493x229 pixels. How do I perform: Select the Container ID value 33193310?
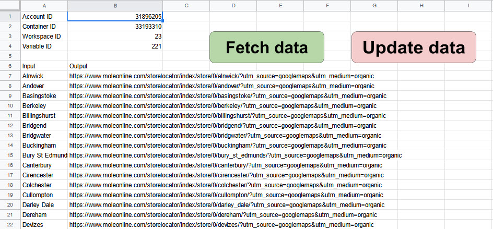point(115,27)
